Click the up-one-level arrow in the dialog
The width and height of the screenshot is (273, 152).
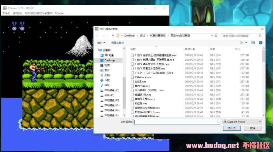click(113, 36)
